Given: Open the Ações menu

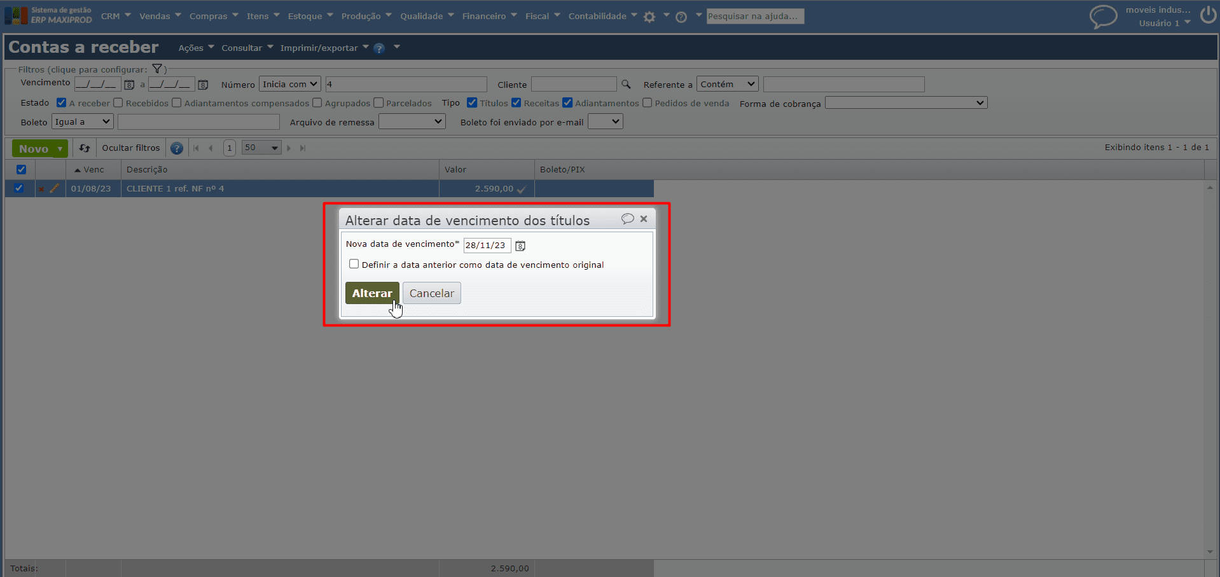Looking at the screenshot, I should [x=196, y=48].
